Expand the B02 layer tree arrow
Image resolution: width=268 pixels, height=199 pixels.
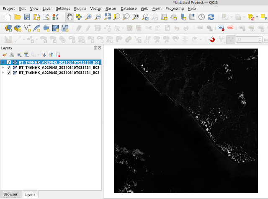point(3,73)
